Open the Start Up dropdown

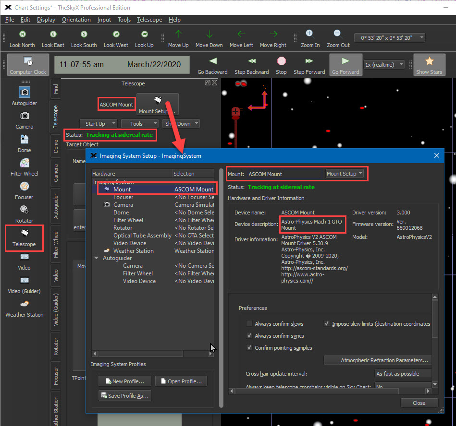click(99, 124)
